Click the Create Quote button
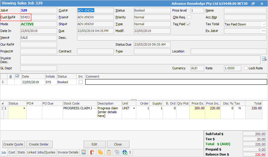The height and width of the screenshot is (157, 268). coord(13,144)
